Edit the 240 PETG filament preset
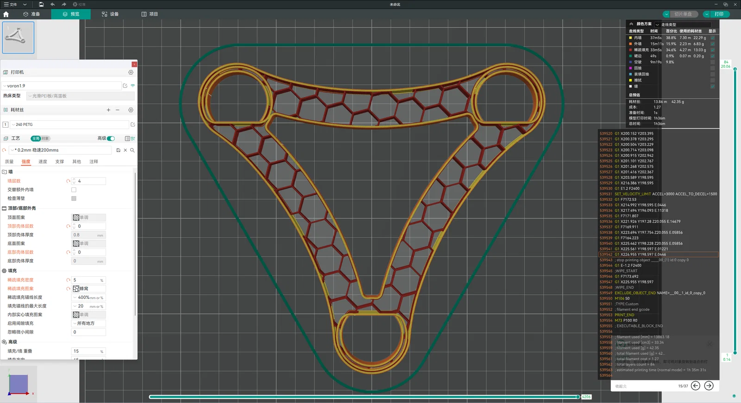741x403 pixels. [x=133, y=124]
